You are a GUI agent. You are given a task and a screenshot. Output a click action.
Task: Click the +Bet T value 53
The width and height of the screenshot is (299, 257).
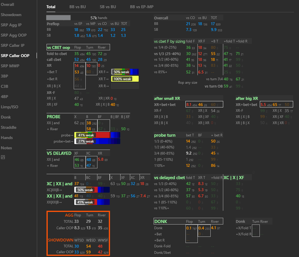77,72
